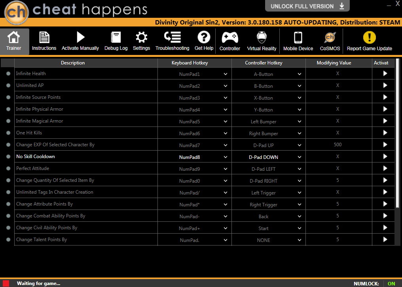Activate Change EXP play arrow
This screenshot has height=287, width=402.
[x=385, y=145]
